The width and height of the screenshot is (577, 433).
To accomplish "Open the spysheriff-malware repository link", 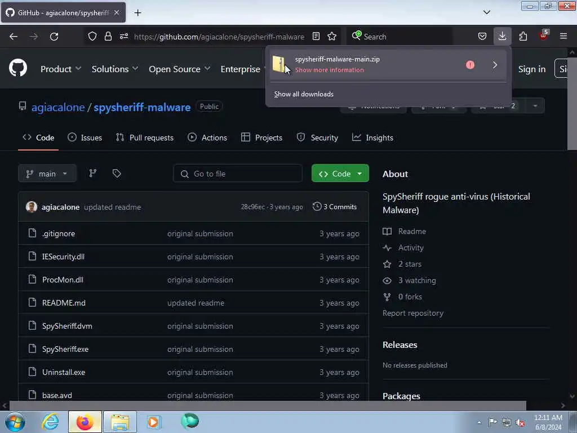I will click(x=142, y=107).
